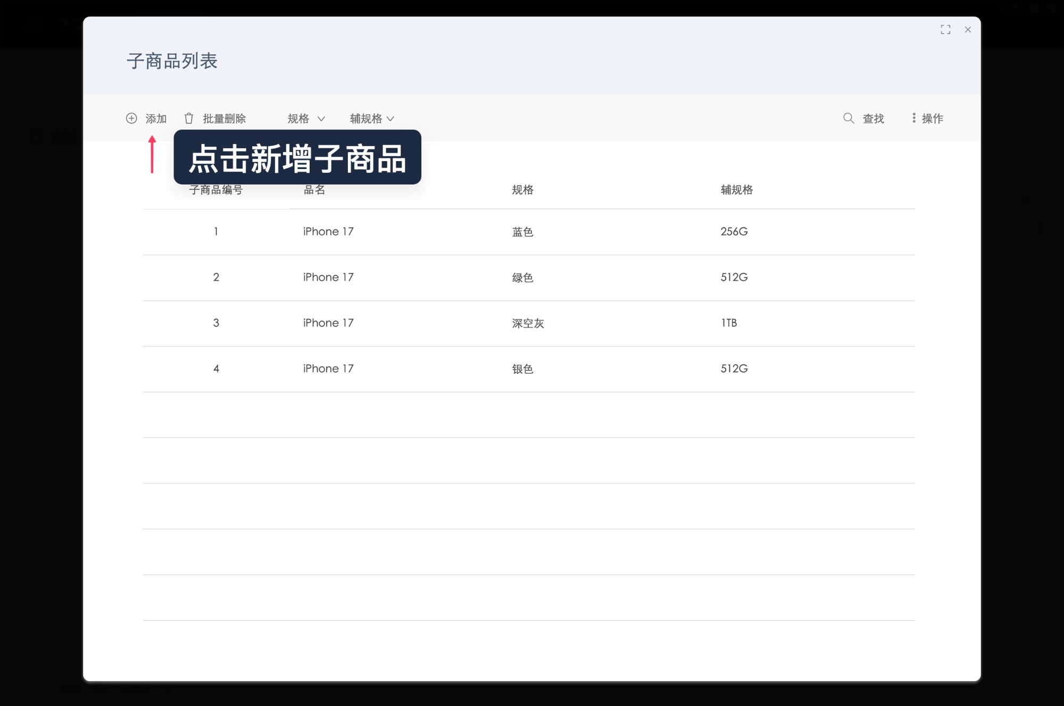Screen dimensions: 1064x706
Task: Click the 点击新增子商品 tooltip banner
Action: point(297,157)
